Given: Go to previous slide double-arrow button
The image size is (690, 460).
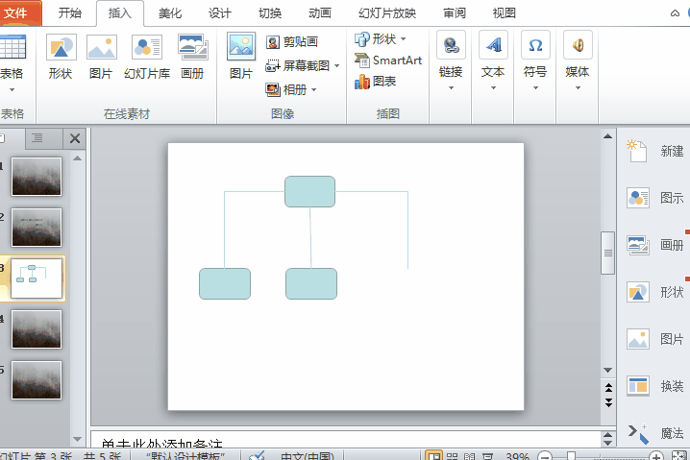Looking at the screenshot, I should point(608,387).
